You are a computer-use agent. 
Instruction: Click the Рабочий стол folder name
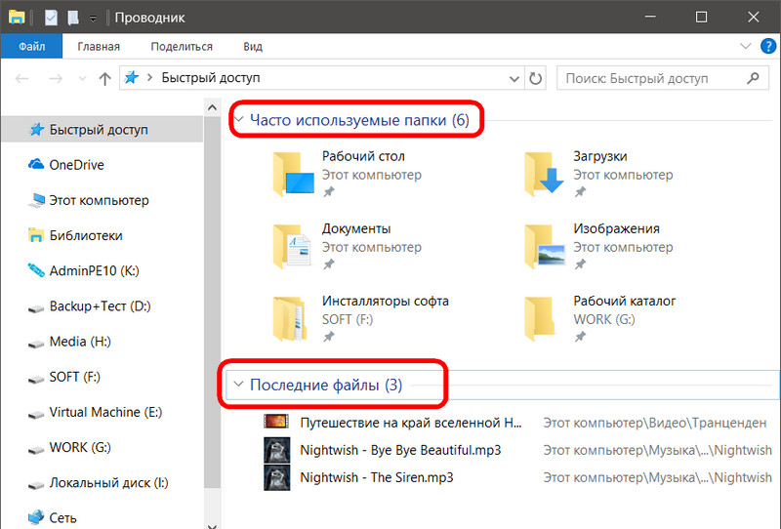pos(363,156)
